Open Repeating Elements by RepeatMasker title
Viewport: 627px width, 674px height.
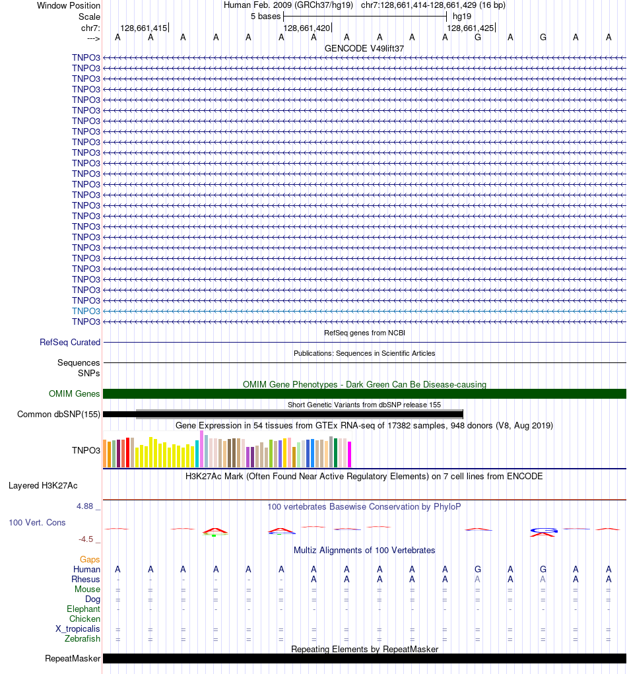click(364, 649)
